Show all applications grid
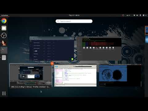Screen dimensions: 148x111 tap(4, 93)
